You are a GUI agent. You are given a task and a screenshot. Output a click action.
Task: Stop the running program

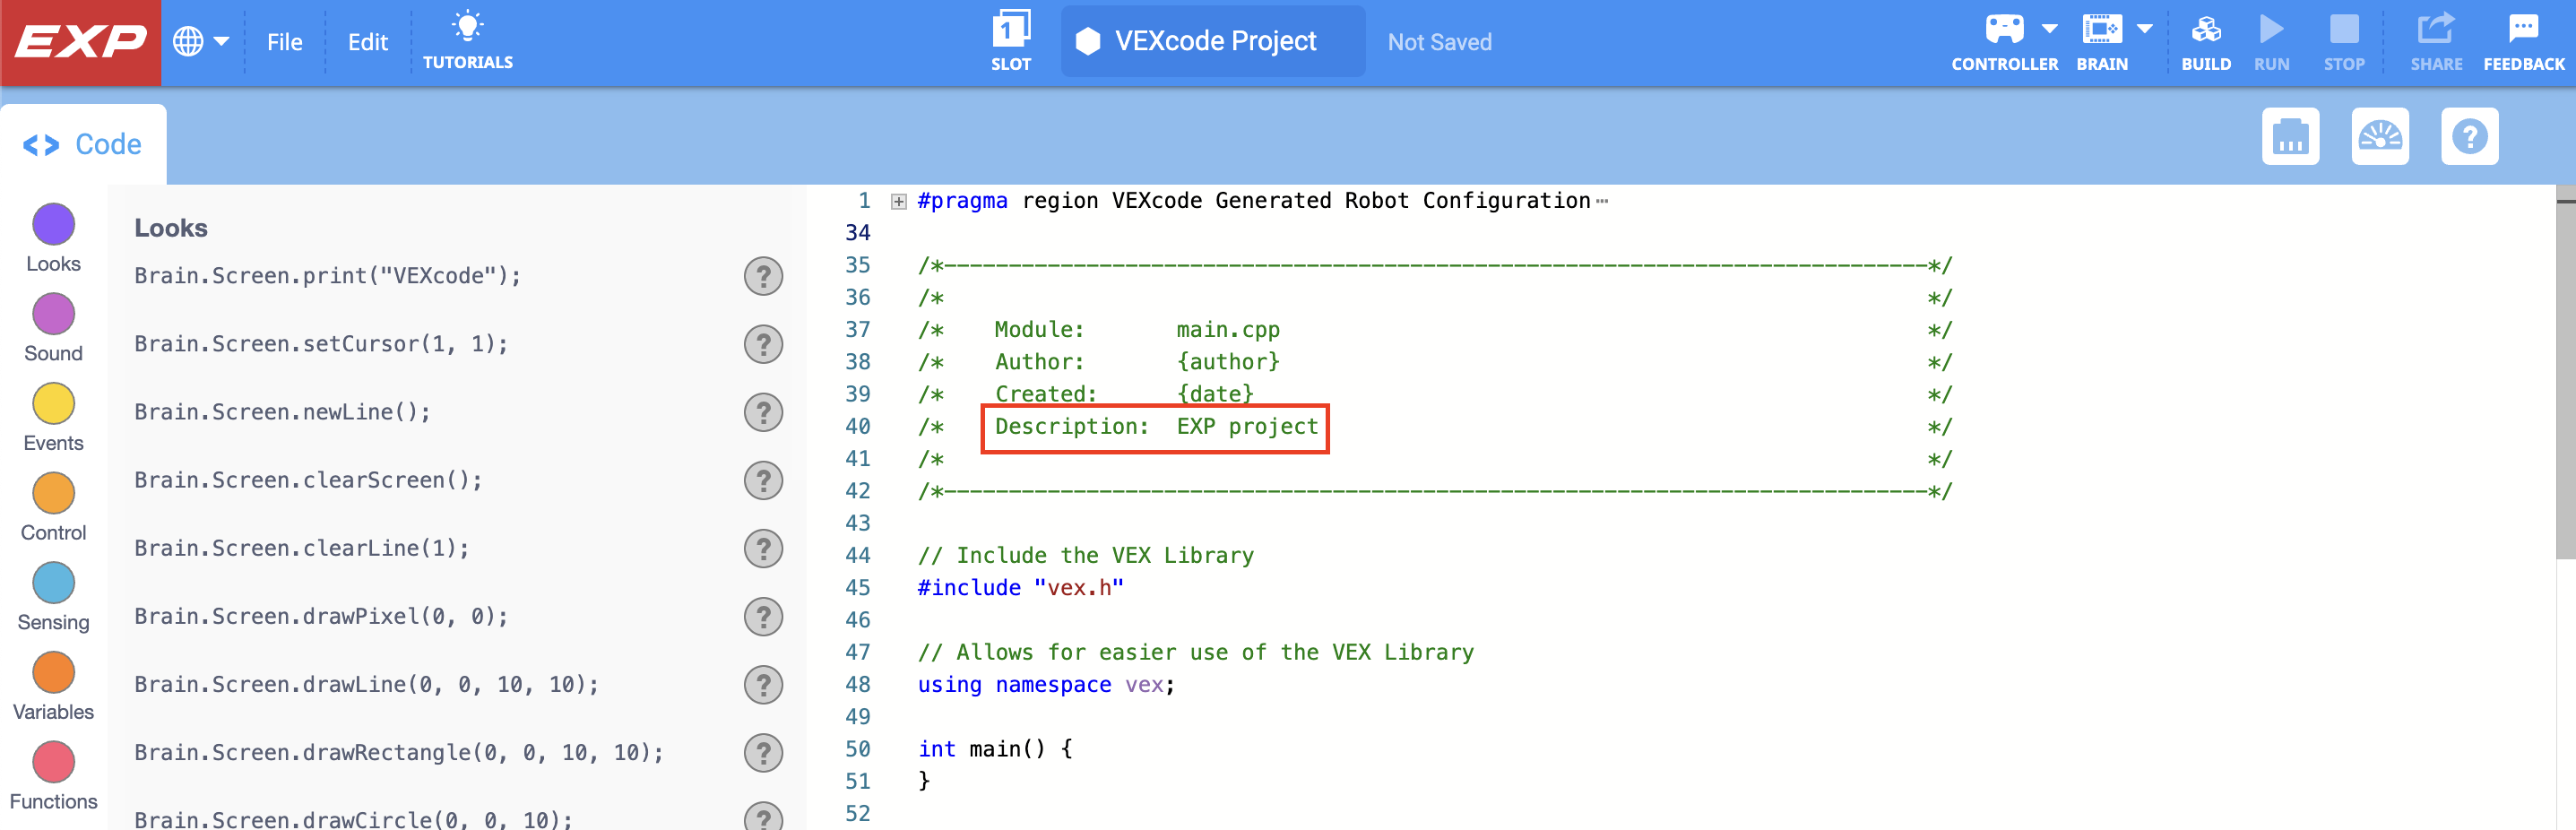click(x=2344, y=40)
